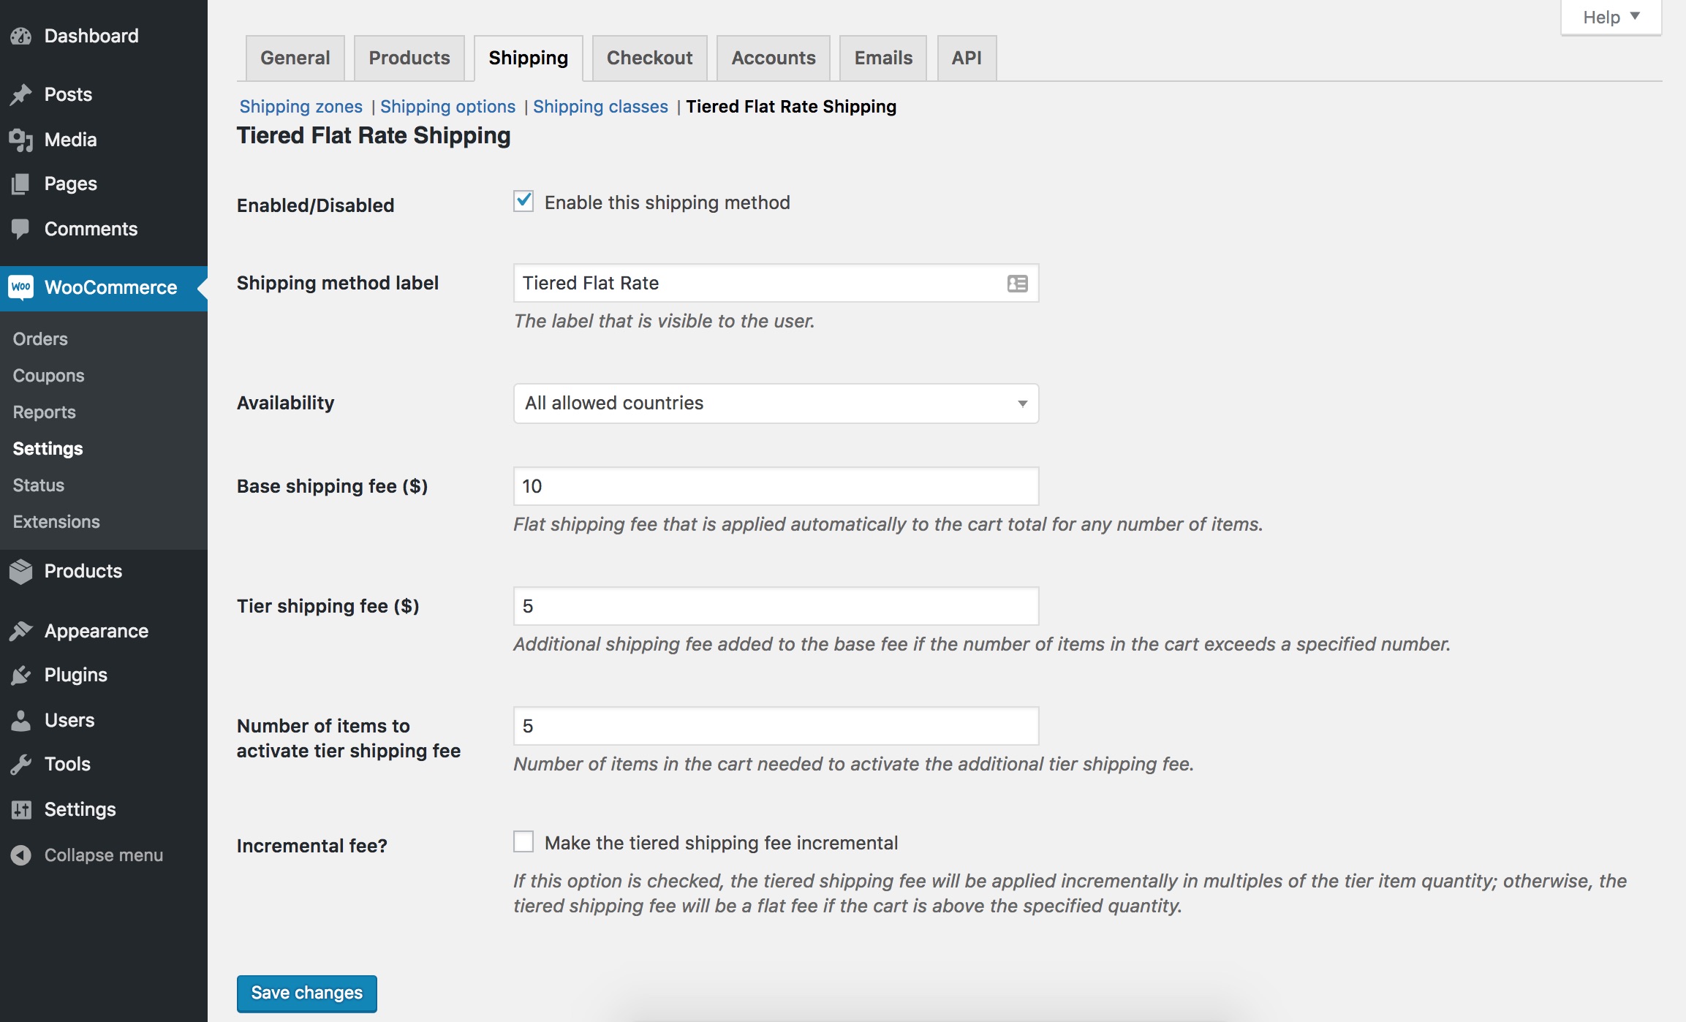1686x1022 pixels.
Task: Click contact card icon in label field
Action: pos(1017,284)
